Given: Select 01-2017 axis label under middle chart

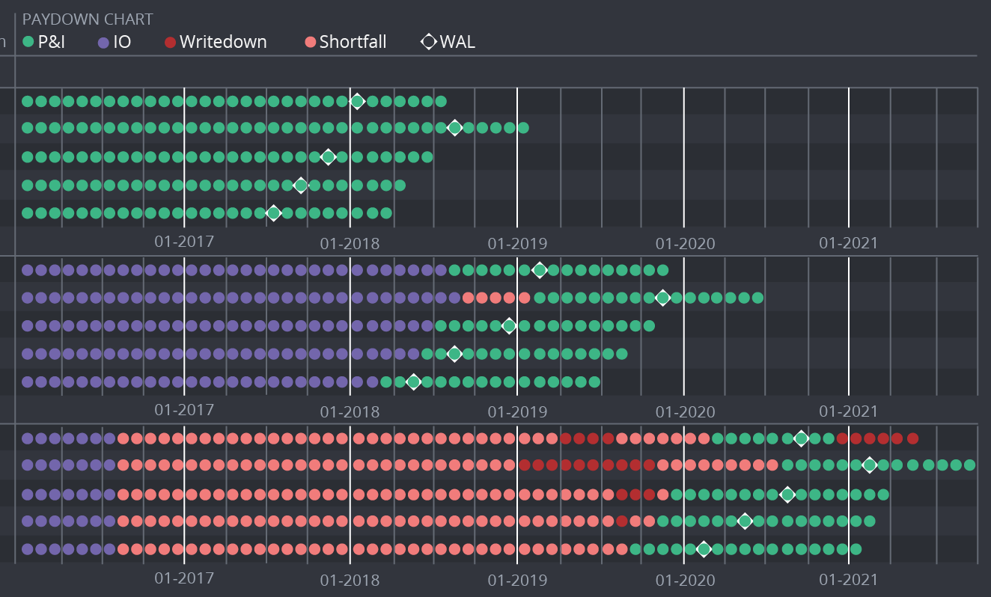Looking at the screenshot, I should click(184, 410).
